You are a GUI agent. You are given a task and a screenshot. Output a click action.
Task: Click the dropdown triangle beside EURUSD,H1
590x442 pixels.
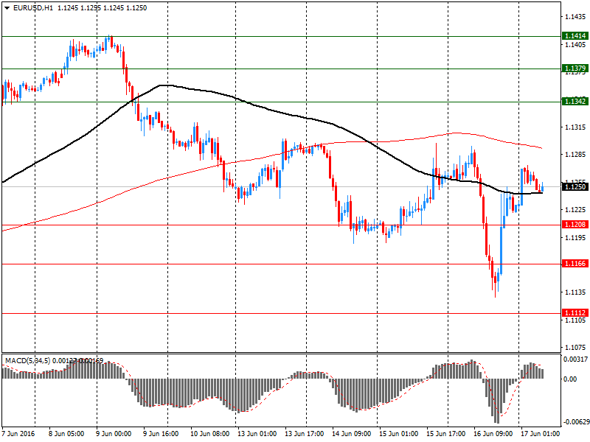click(7, 8)
